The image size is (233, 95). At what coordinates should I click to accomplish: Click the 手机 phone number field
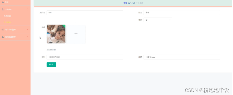click(x=85, y=57)
